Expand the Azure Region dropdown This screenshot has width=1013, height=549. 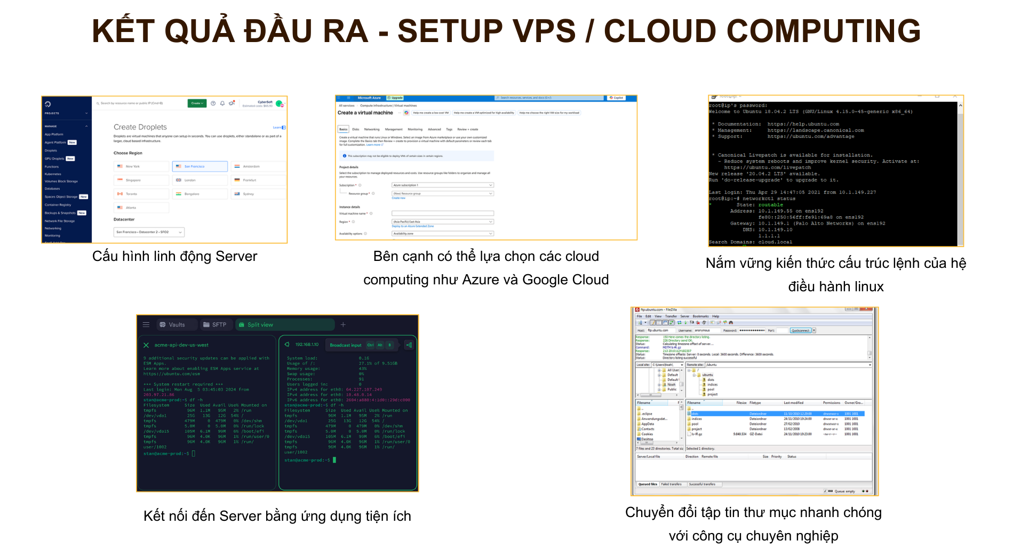pyautogui.click(x=442, y=222)
